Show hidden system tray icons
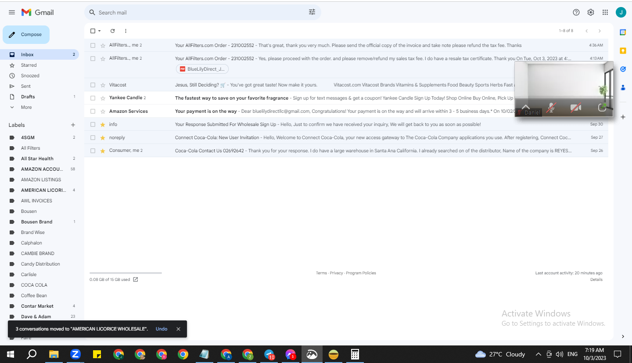 click(539, 354)
